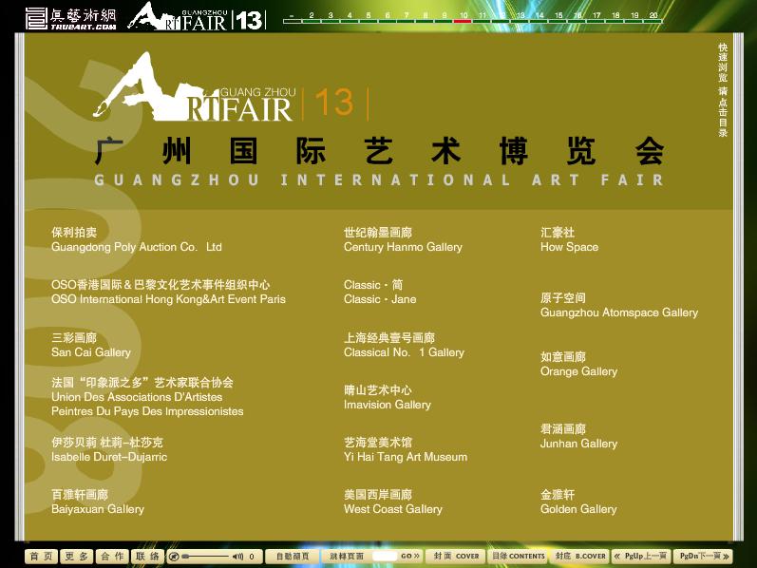Screen dimensions: 757x568
Task: Open Orange Gallery entry
Action: tap(578, 364)
